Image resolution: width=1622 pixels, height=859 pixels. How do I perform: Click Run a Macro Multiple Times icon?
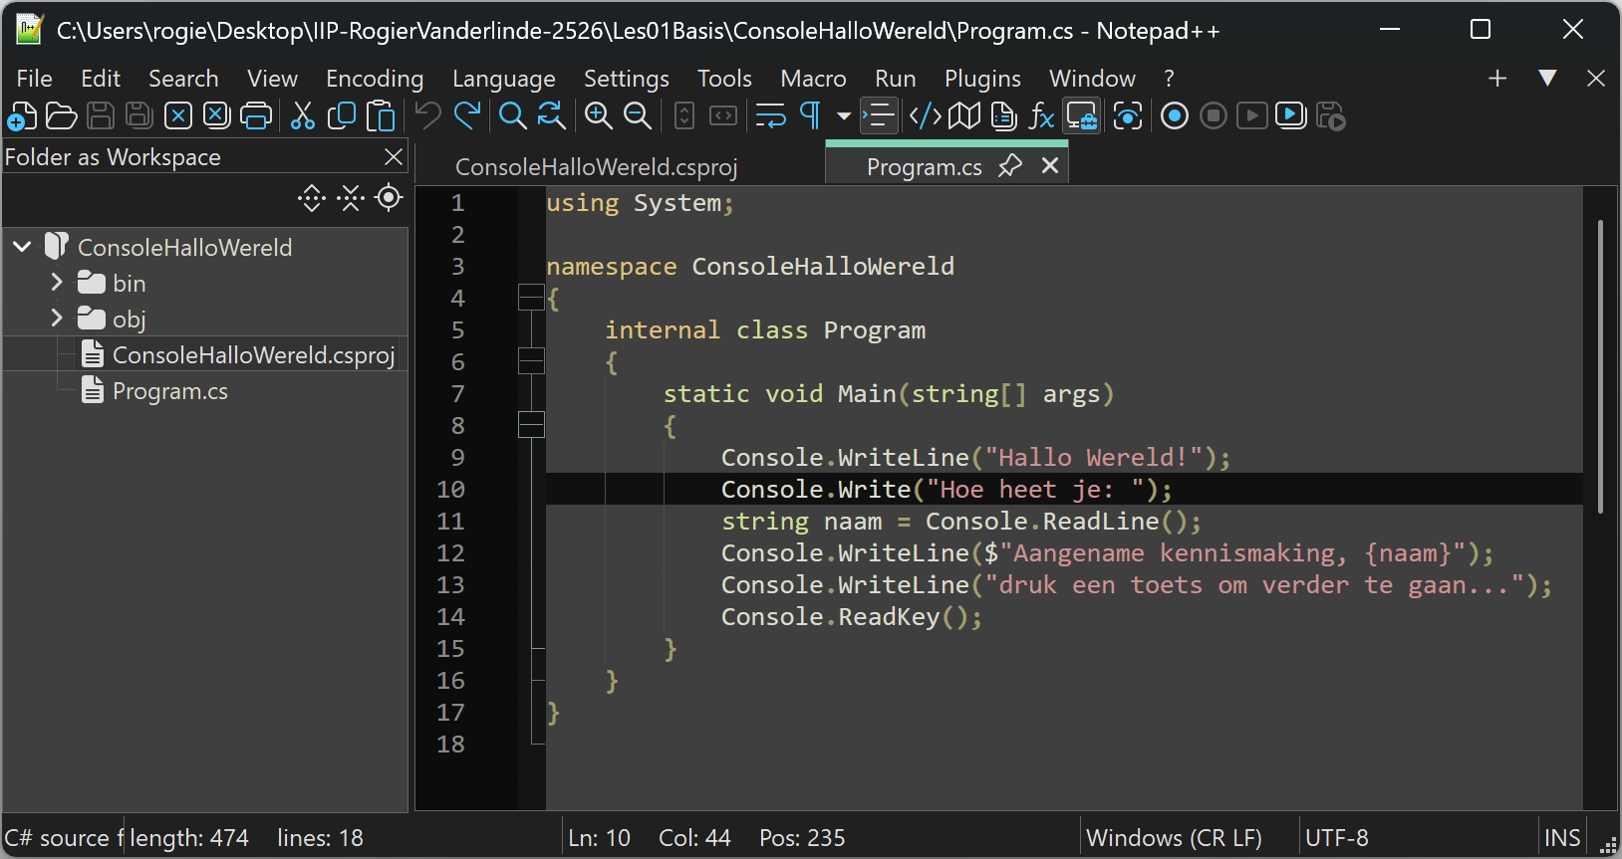pyautogui.click(x=1291, y=116)
